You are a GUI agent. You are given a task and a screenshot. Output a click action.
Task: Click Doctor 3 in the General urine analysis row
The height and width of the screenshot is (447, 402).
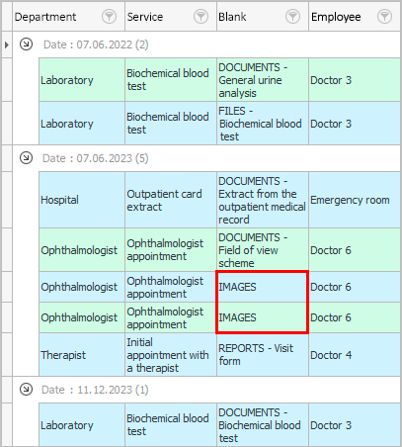click(355, 80)
